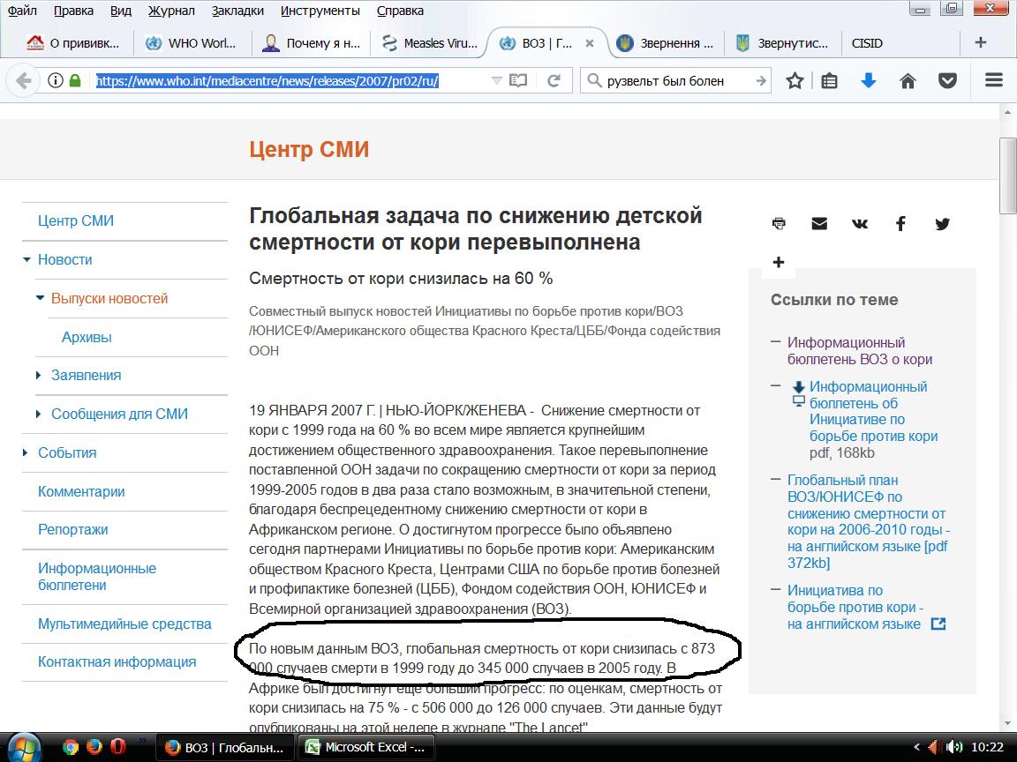Open Архивы link in sidebar
Screen dimensions: 1017x762
pyautogui.click(x=87, y=337)
